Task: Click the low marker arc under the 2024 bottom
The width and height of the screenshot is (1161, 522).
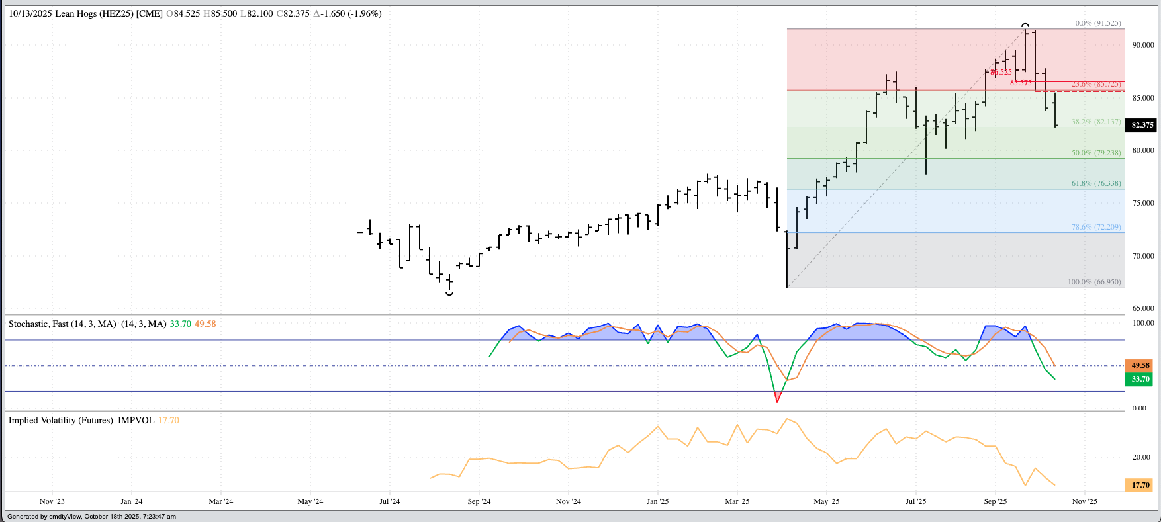Action: 449,293
